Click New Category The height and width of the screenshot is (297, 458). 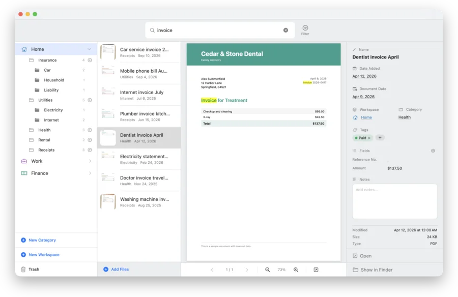pyautogui.click(x=38, y=240)
